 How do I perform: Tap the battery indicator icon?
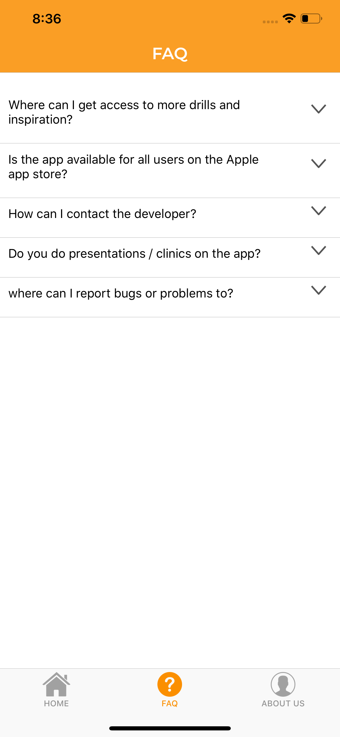point(311,19)
